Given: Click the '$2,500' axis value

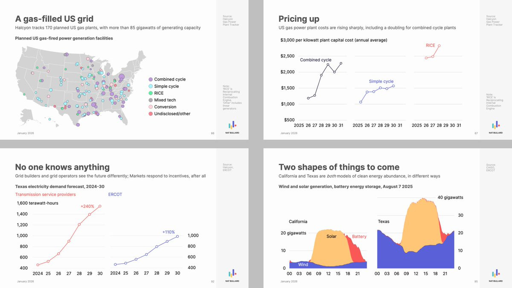Looking at the screenshot, I should [287, 56].
